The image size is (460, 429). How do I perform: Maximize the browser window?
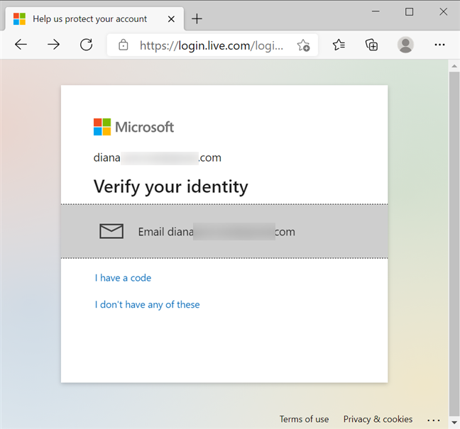pyautogui.click(x=410, y=12)
